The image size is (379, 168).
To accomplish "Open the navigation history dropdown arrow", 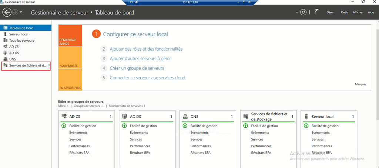I will pos(21,13).
